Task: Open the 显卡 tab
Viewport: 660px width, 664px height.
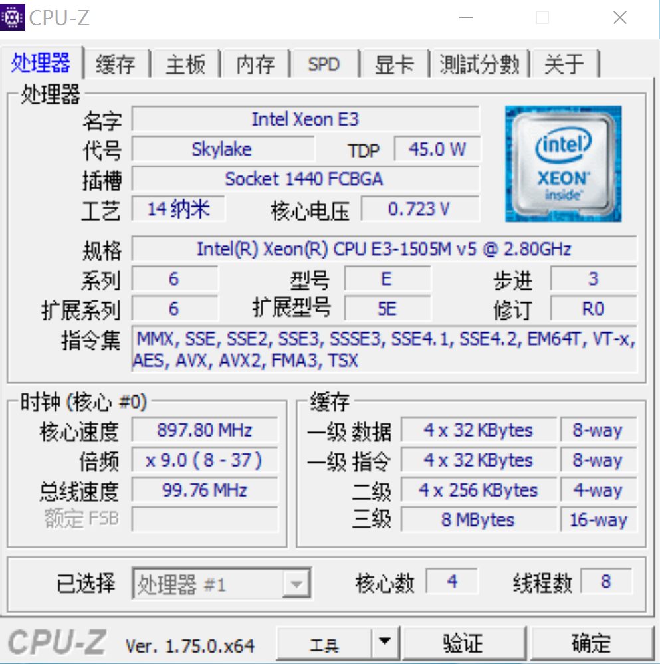Action: (394, 64)
